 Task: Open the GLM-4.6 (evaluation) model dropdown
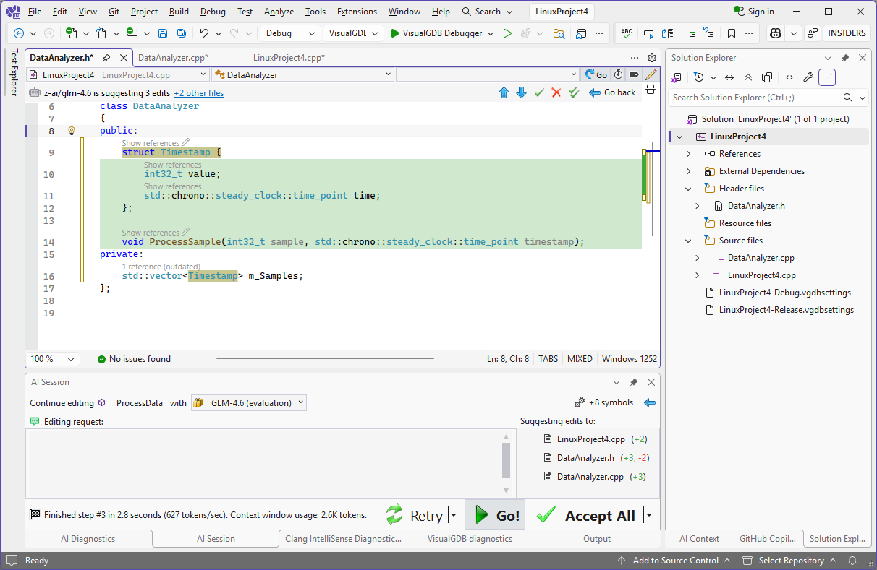coord(248,402)
